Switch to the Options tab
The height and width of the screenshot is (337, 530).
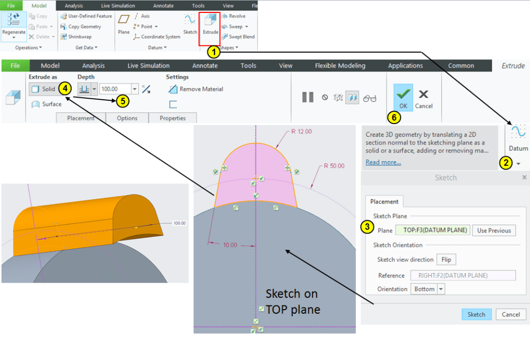click(127, 118)
